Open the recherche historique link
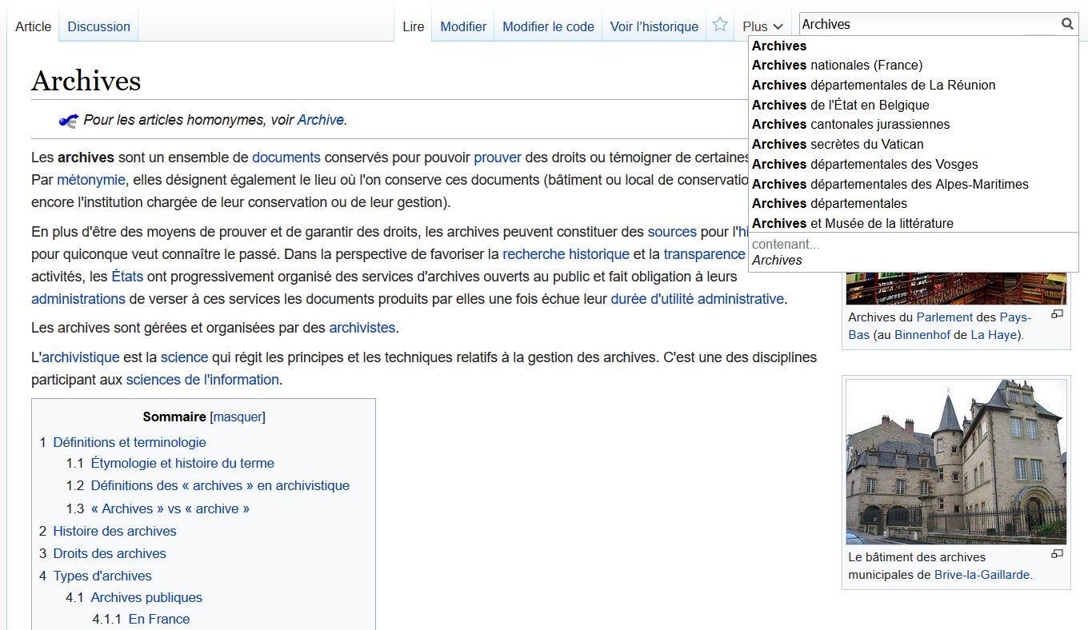The width and height of the screenshot is (1088, 630). pos(566,254)
